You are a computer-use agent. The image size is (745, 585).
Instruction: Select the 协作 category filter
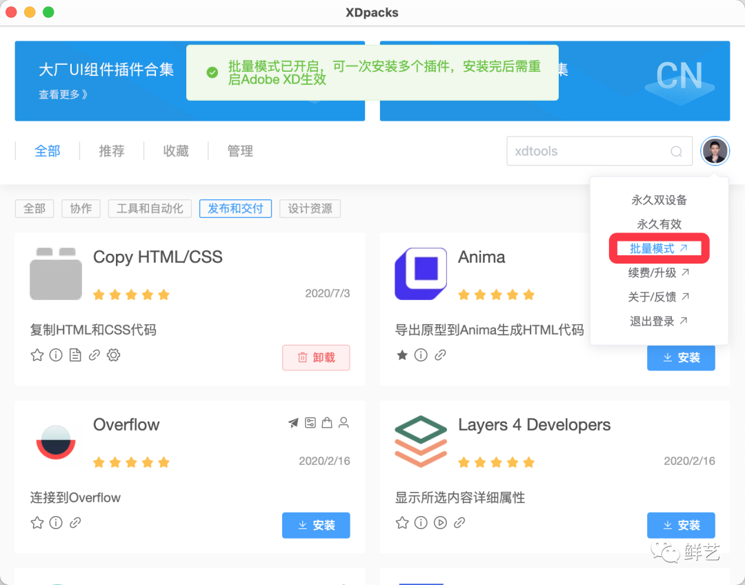pos(81,208)
